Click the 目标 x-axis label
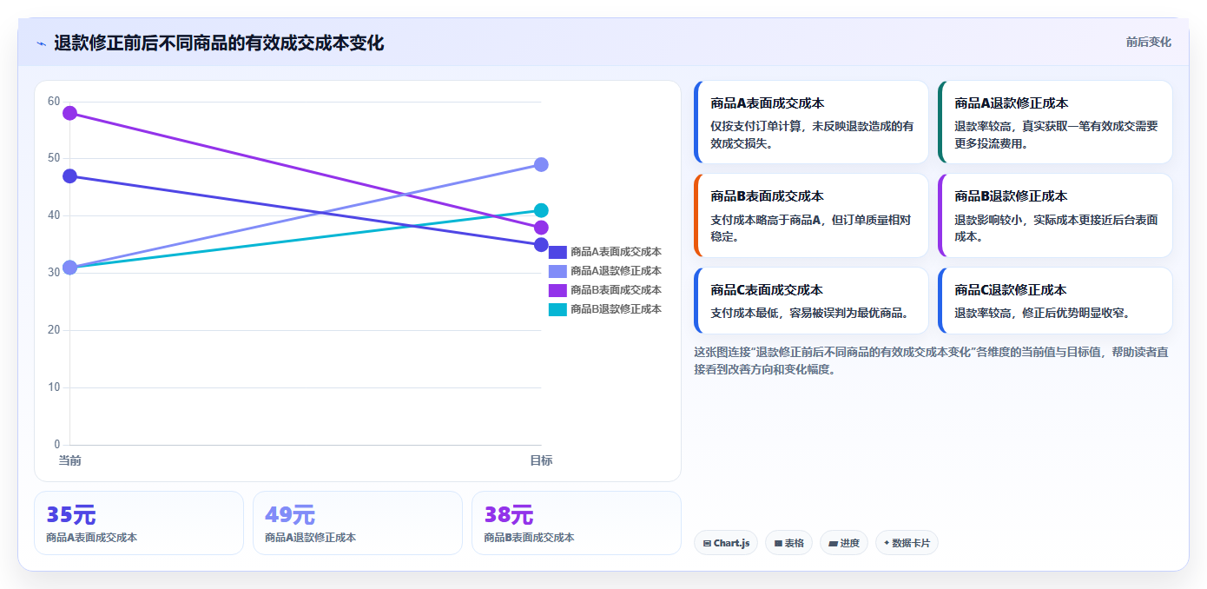1207x589 pixels. [541, 460]
